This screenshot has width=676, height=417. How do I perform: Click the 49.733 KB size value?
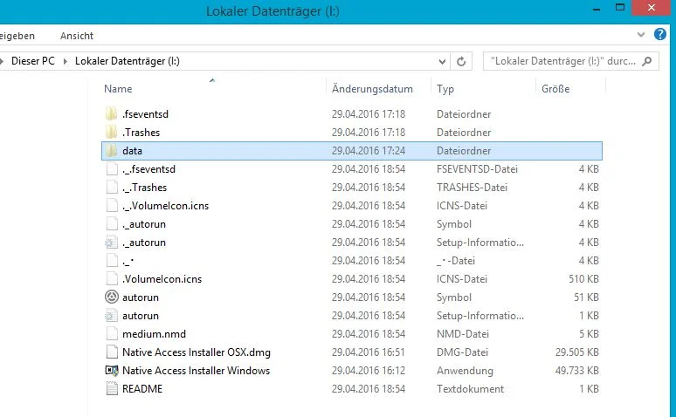576,371
